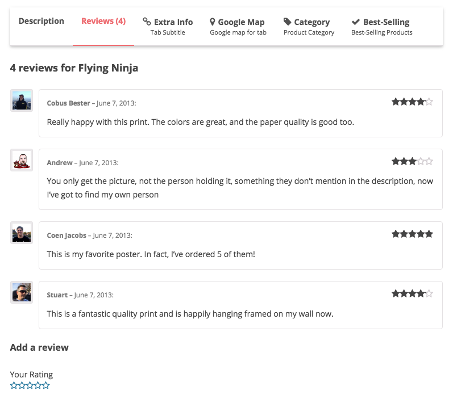Open the Best-Selling Products tab
Viewport: 457px width, 395px height.
[x=382, y=27]
